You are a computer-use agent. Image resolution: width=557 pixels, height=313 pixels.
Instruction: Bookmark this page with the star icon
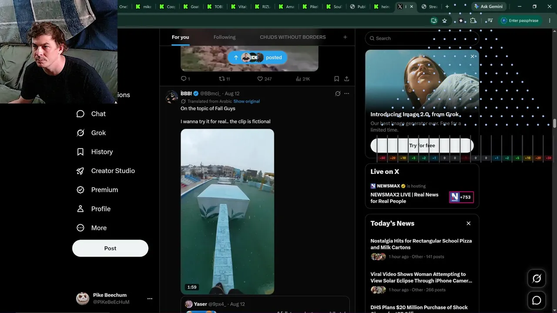tap(444, 20)
